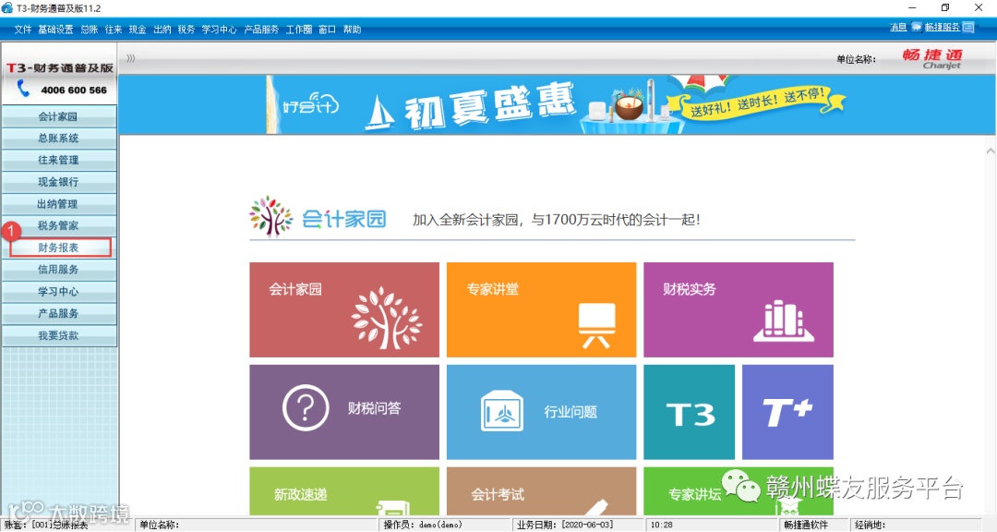This screenshot has width=997, height=532.
Task: Click the white tree icon on 会计家园 tile
Action: (x=387, y=317)
